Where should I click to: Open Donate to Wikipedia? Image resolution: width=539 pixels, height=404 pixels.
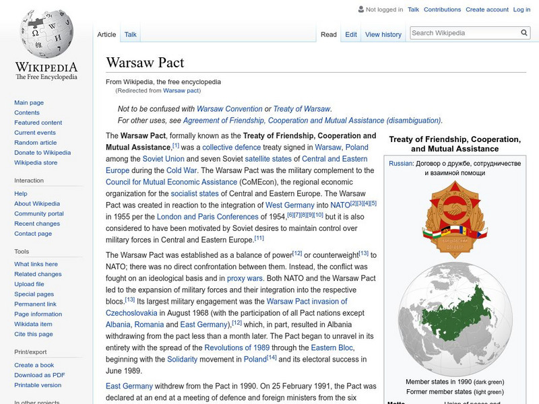click(x=42, y=152)
